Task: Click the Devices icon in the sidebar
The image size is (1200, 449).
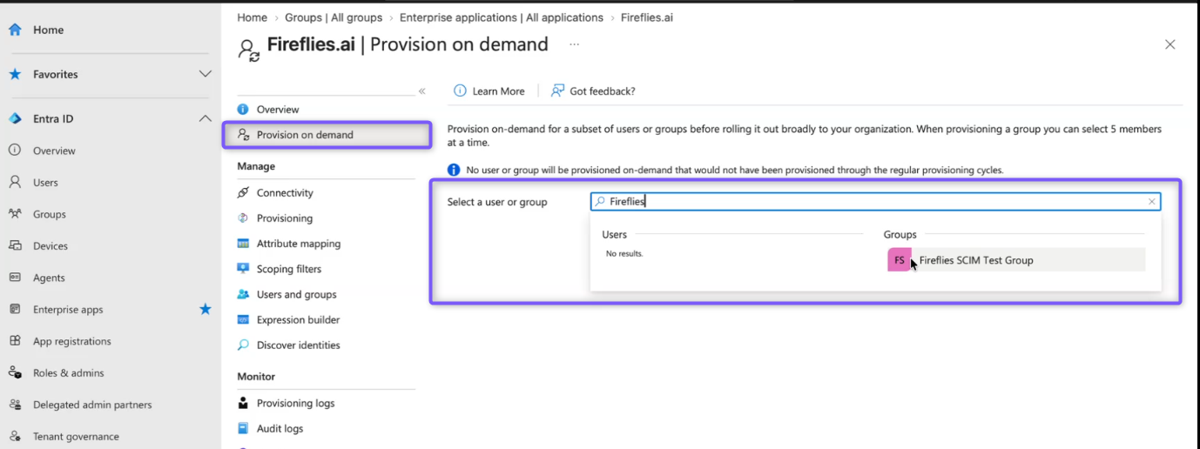Action: (x=15, y=245)
